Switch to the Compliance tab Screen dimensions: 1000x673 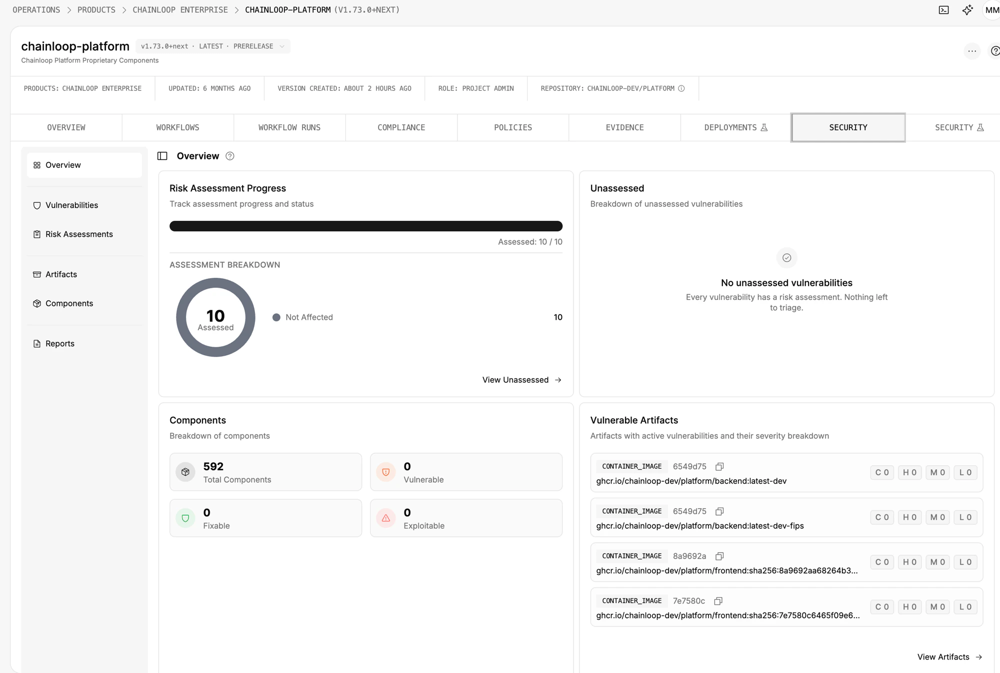[401, 127]
